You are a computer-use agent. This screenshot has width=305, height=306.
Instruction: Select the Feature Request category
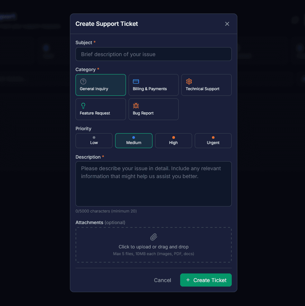[x=101, y=109]
